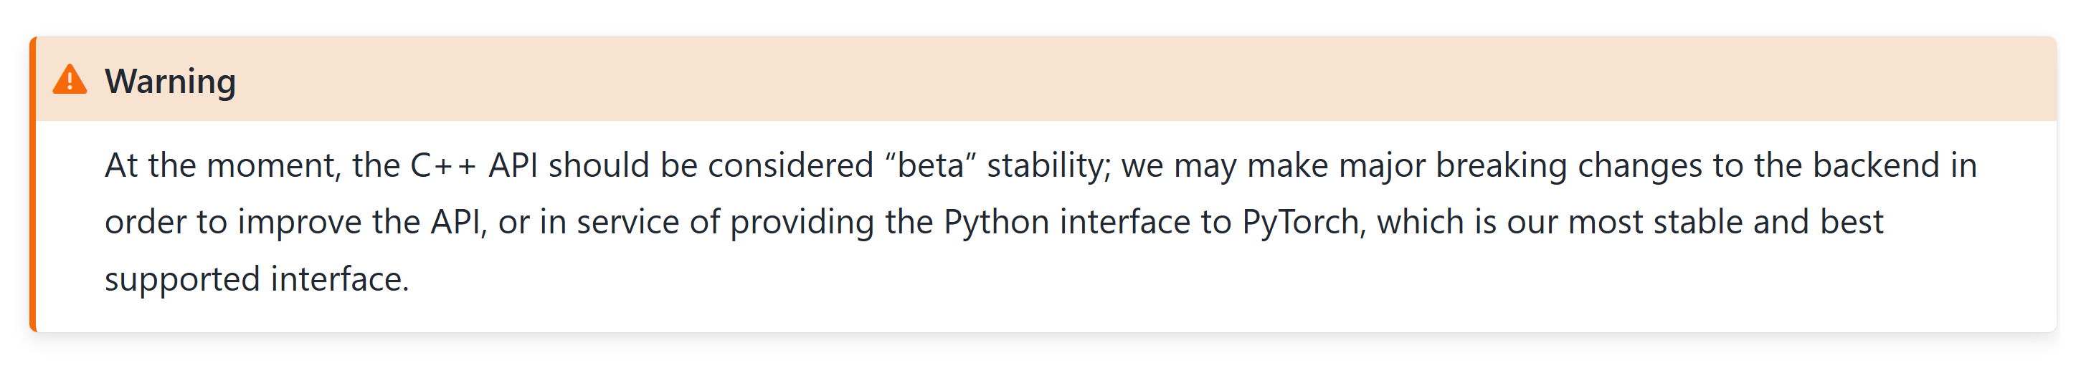The width and height of the screenshot is (2081, 378).
Task: Click the word "PyTorch," in the warning text
Action: (x=1304, y=223)
